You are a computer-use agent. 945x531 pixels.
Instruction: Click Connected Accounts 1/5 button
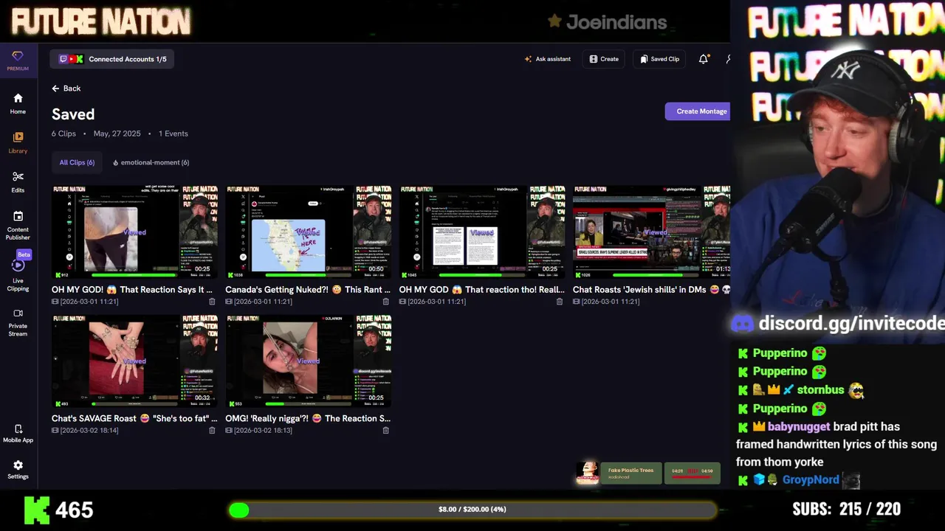coord(112,59)
